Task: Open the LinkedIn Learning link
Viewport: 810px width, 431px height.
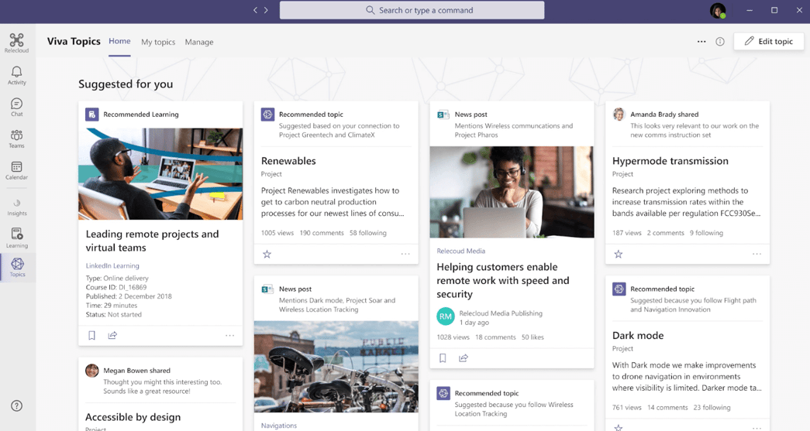Action: [x=112, y=266]
